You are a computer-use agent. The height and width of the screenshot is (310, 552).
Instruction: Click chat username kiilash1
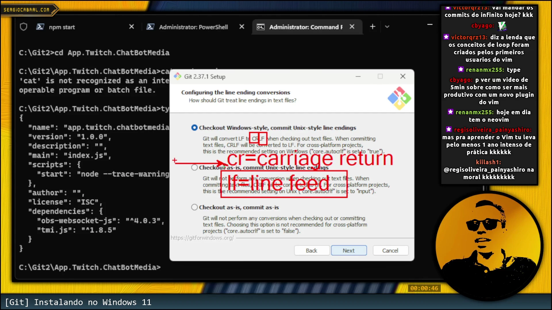click(488, 162)
